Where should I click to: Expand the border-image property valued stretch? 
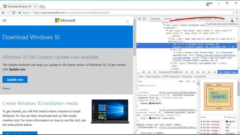pos(202,133)
